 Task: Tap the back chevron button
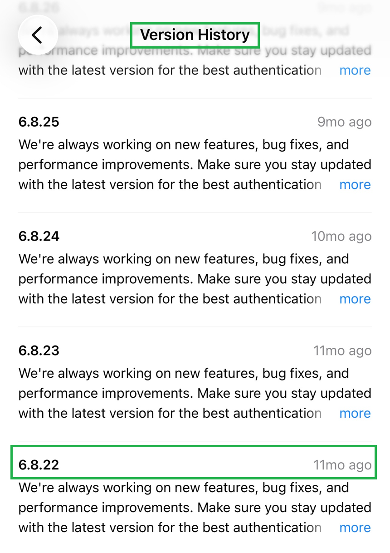click(37, 35)
